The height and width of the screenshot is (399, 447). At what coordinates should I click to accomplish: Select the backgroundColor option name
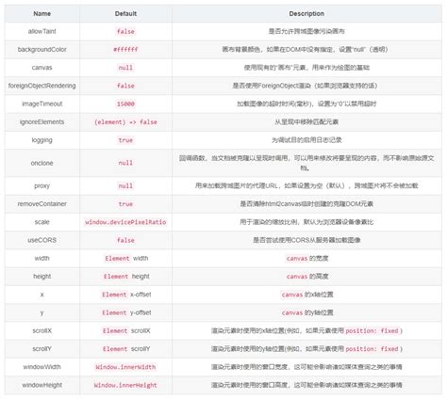(42, 50)
